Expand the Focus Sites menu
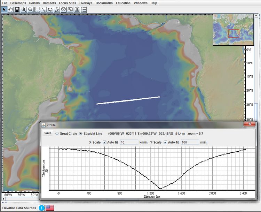The image size is (261, 212). [x=68, y=3]
